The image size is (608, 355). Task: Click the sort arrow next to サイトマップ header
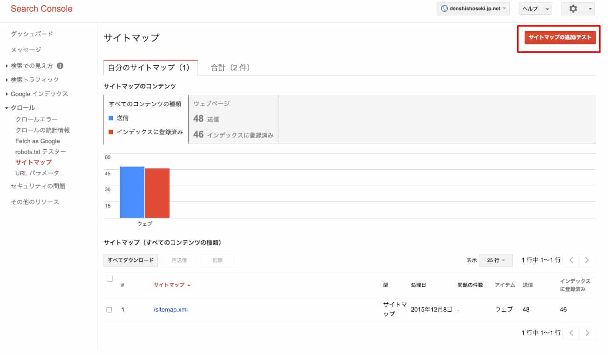click(x=189, y=285)
